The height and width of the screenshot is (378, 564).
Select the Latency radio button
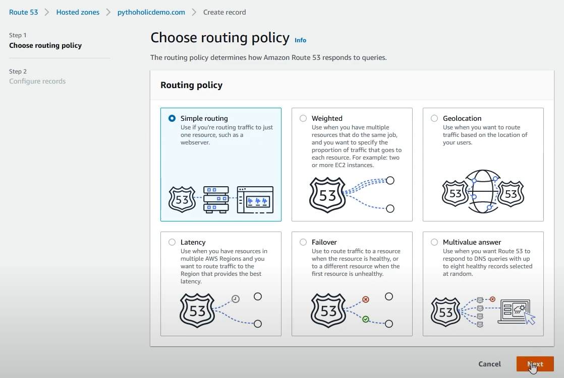pos(172,242)
